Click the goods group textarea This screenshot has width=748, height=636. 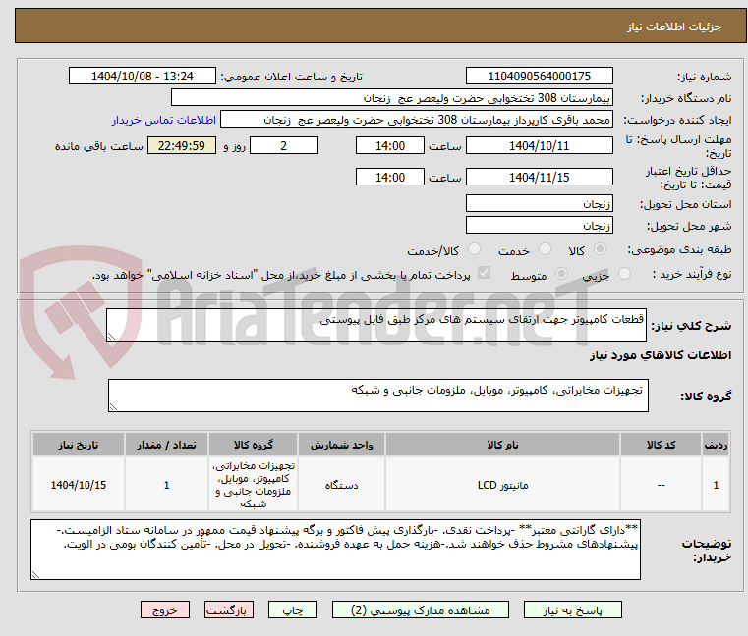(377, 396)
